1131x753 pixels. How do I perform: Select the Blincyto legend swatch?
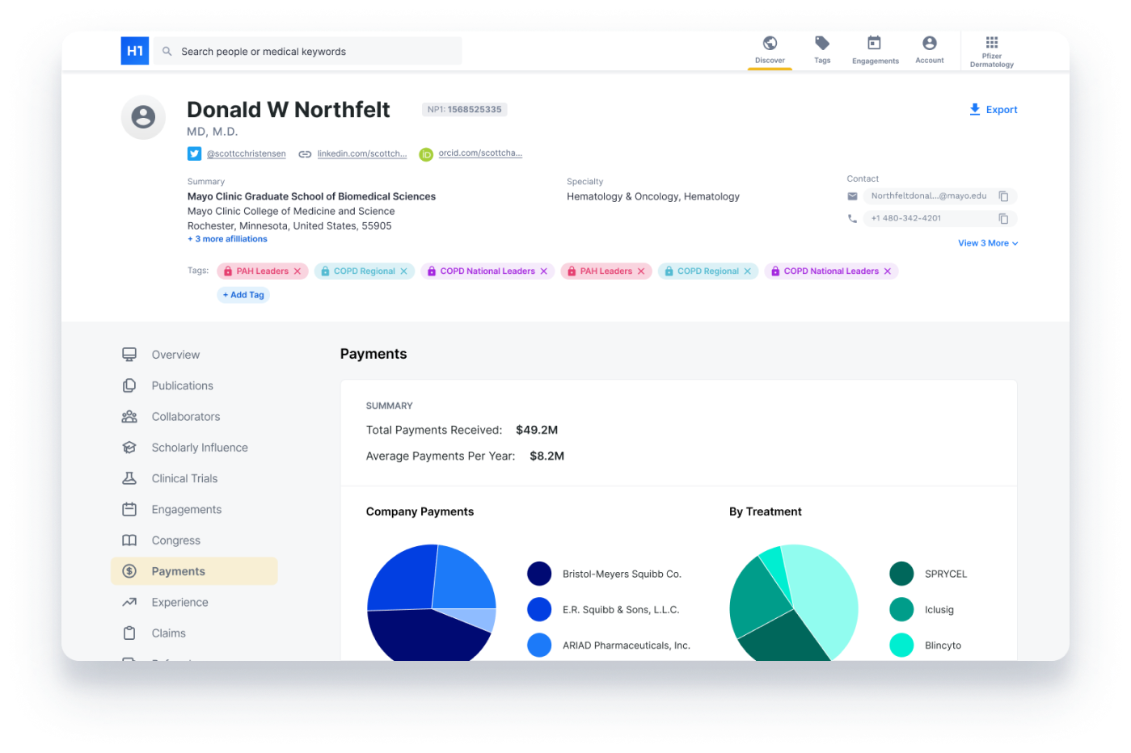[901, 645]
